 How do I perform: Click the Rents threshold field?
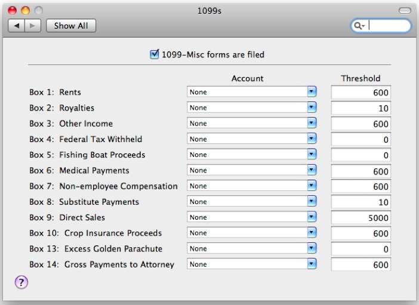(361, 93)
